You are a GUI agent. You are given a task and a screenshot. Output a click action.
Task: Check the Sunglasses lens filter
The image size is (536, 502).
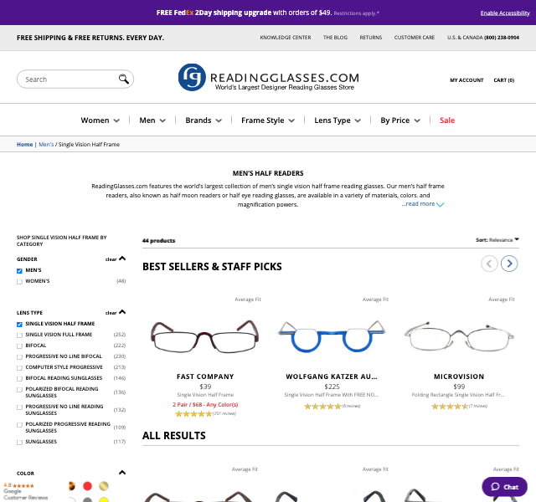[x=19, y=443]
